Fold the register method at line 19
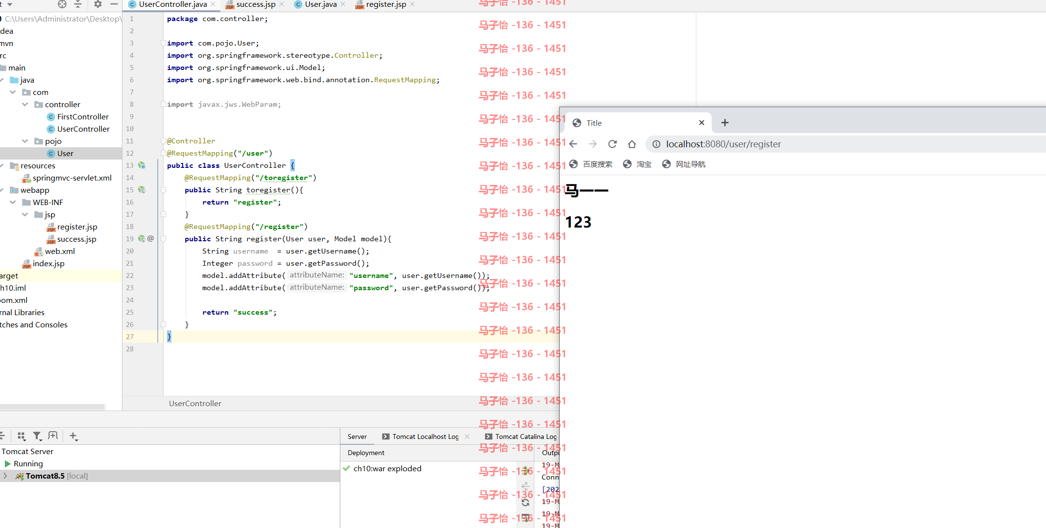Viewport: 1046px width, 528px height. (x=164, y=239)
